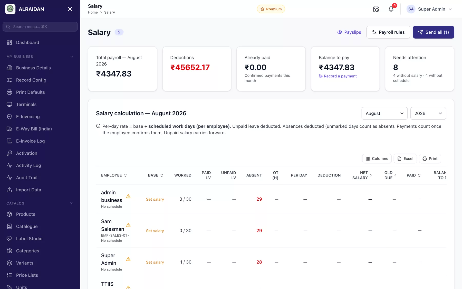
Task: Open the Columns chooser
Action: pyautogui.click(x=377, y=159)
